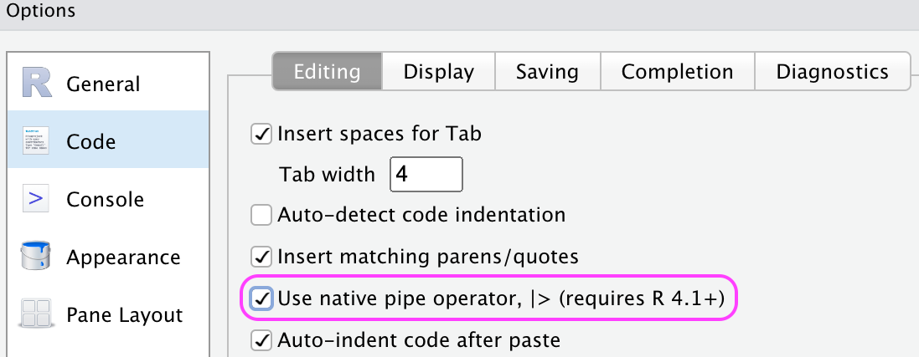
Task: Click the Console prompt icon
Action: 36,199
